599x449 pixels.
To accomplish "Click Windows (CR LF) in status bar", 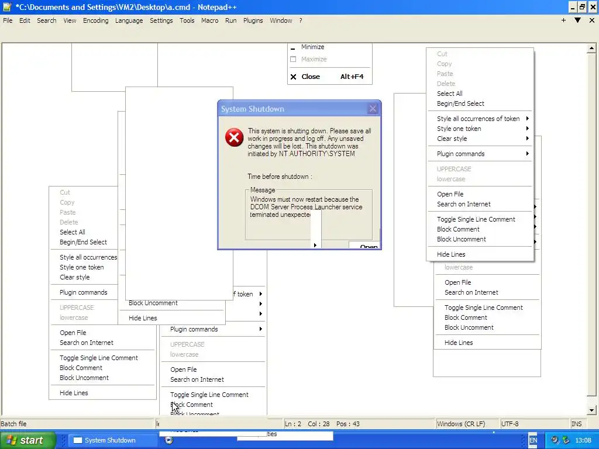I will (467, 424).
